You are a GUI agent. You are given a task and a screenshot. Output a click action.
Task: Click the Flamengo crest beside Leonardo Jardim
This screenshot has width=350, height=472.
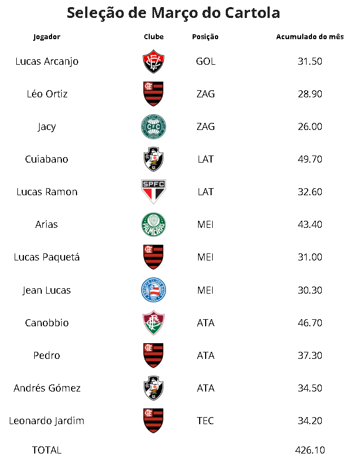click(x=154, y=421)
